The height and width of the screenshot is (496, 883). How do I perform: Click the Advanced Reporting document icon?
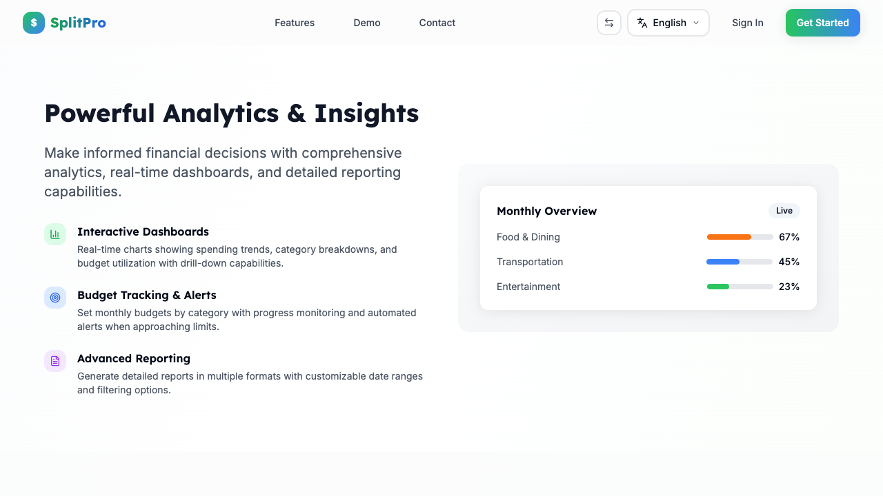click(x=55, y=361)
